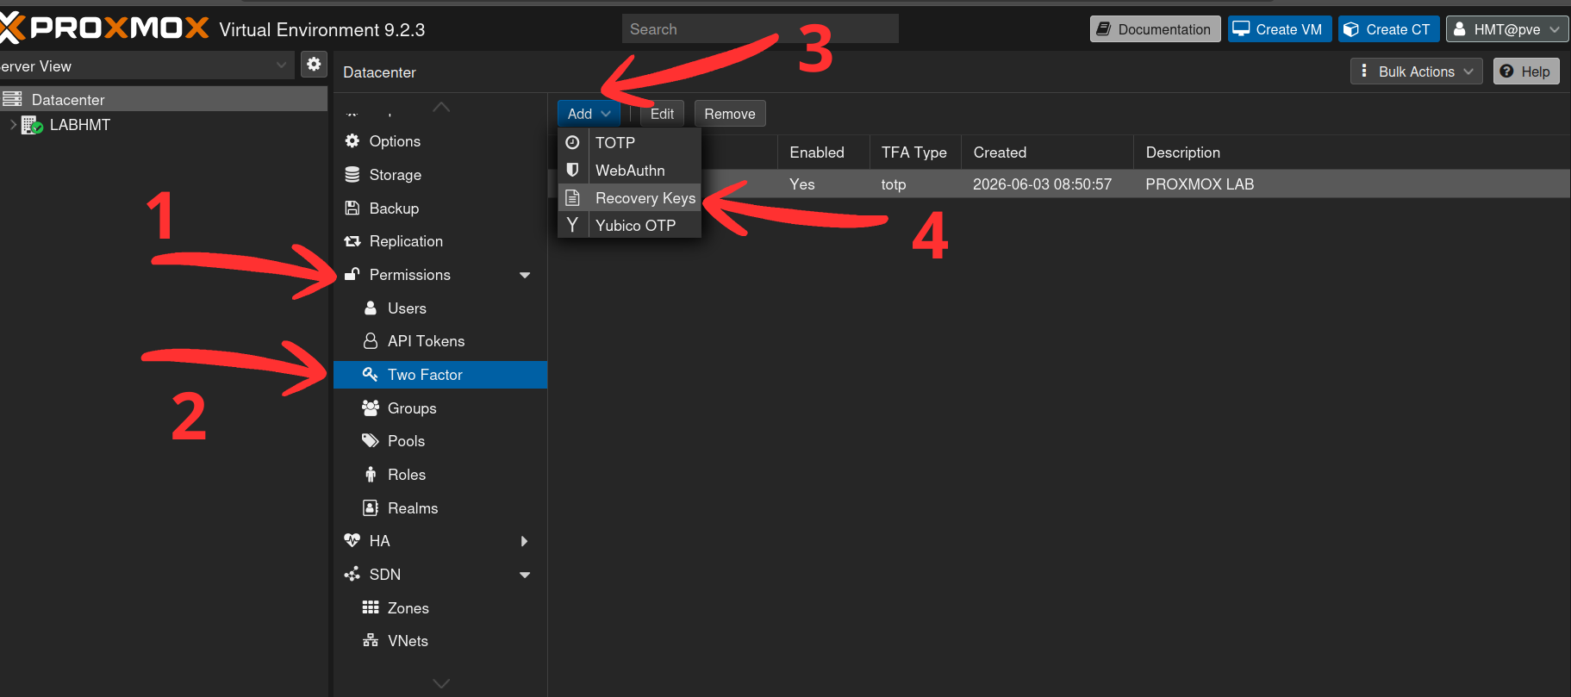Select Datacenter in the server tree
The width and height of the screenshot is (1571, 697).
pyautogui.click(x=164, y=99)
